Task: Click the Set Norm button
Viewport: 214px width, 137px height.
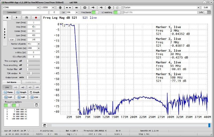Action: 11,82
